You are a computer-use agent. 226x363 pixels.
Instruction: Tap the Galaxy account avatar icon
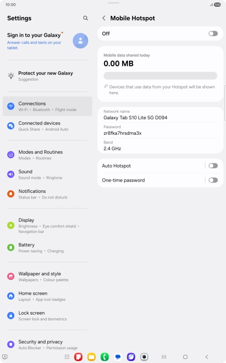tap(80, 41)
